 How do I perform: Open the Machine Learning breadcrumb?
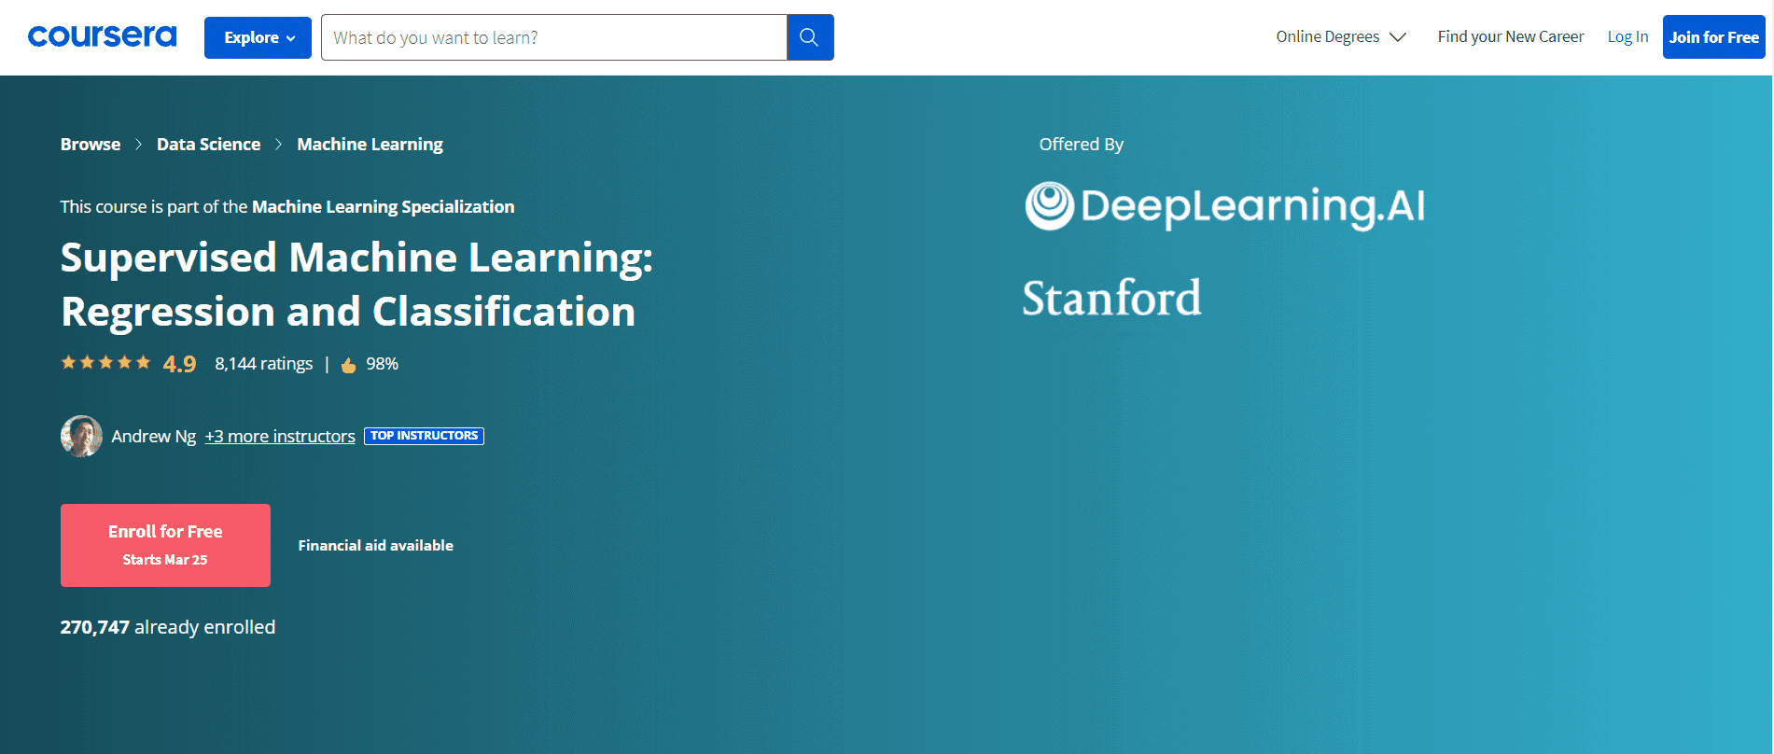370,144
